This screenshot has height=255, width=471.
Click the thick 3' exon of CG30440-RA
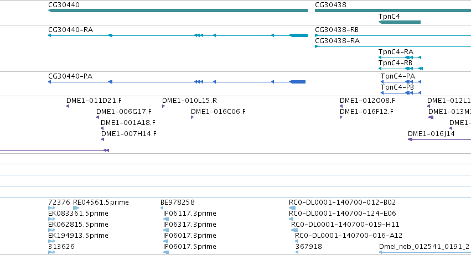[x=298, y=35]
